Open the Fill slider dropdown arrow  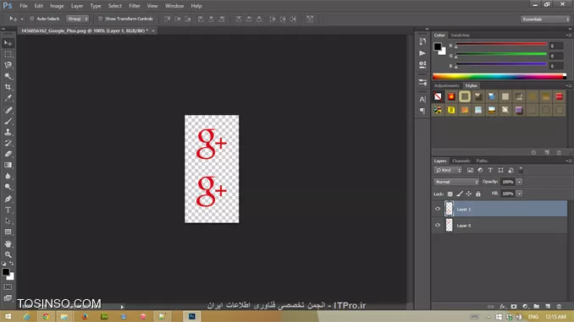519,194
